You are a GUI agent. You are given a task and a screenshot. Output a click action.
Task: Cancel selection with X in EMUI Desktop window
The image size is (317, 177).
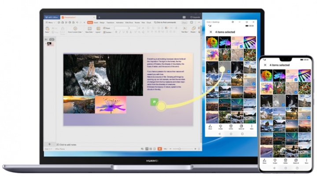210,32
